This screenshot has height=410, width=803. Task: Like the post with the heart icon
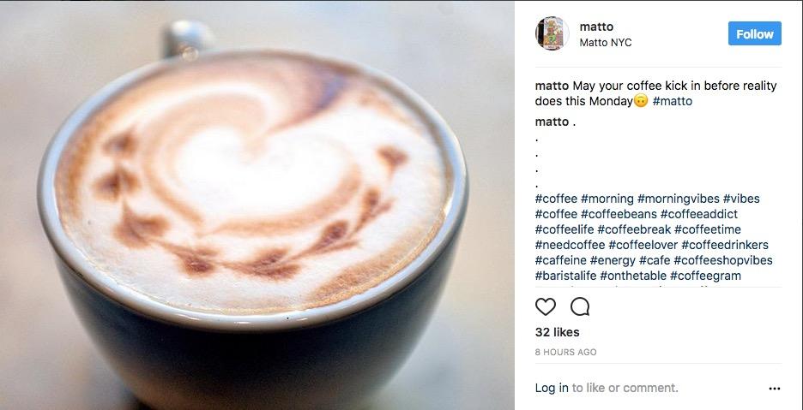(x=546, y=306)
